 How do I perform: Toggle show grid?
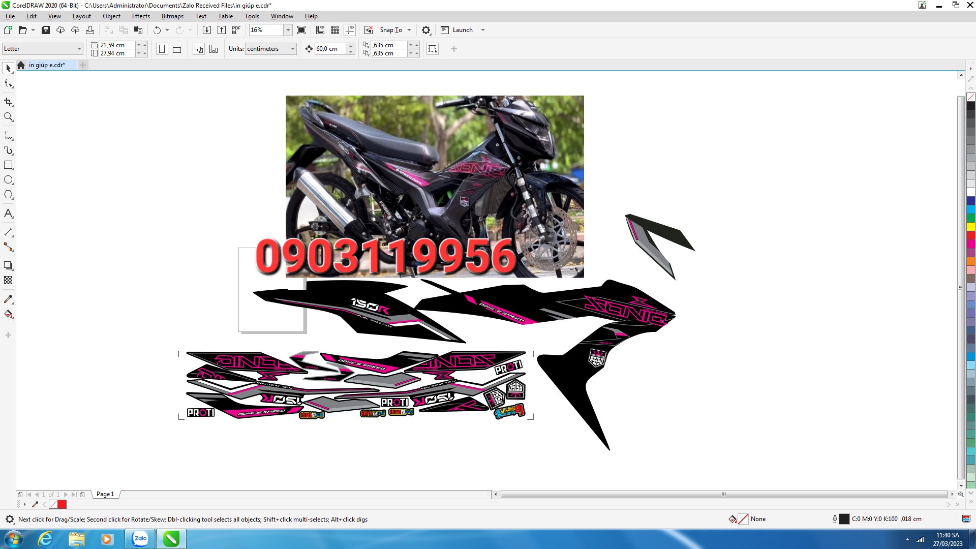pos(335,30)
